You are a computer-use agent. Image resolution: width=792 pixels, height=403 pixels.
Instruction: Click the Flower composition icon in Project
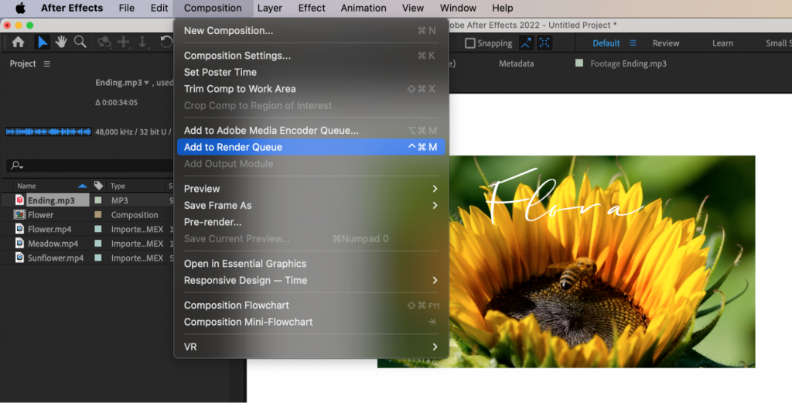(20, 215)
